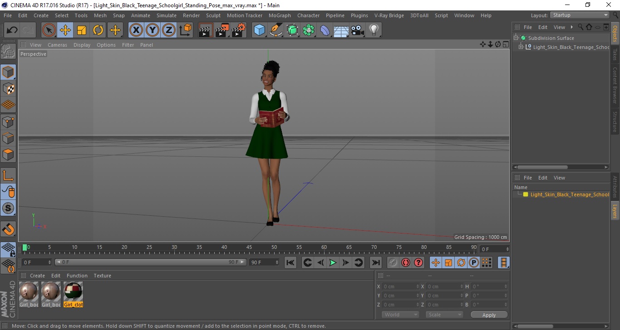Image resolution: width=620 pixels, height=330 pixels.
Task: Open the Simulate menu
Action: pos(166,15)
